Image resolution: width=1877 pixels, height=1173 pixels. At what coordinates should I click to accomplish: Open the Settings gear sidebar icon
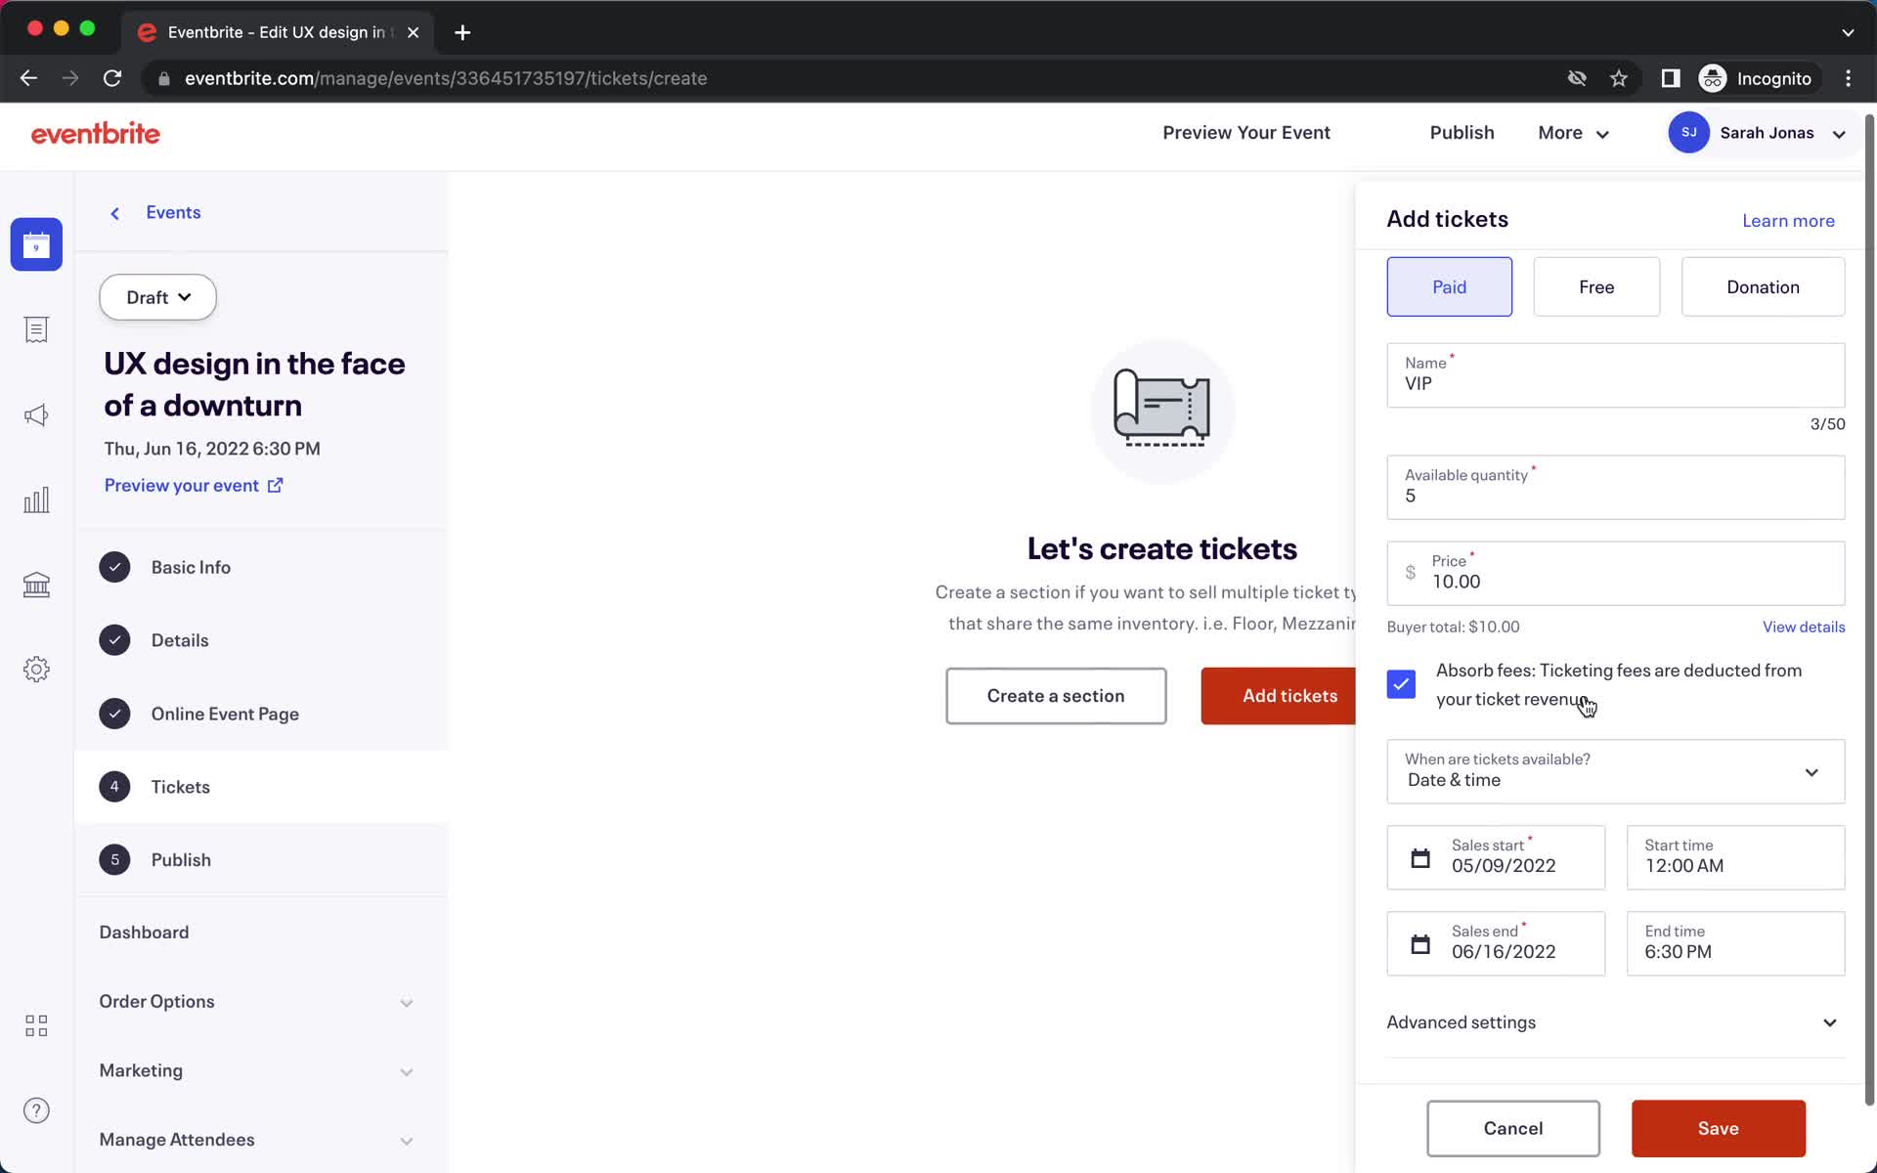click(36, 670)
